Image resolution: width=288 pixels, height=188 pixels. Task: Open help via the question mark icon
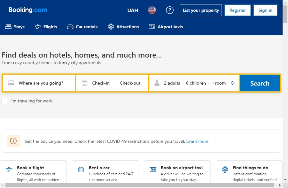pos(169,10)
